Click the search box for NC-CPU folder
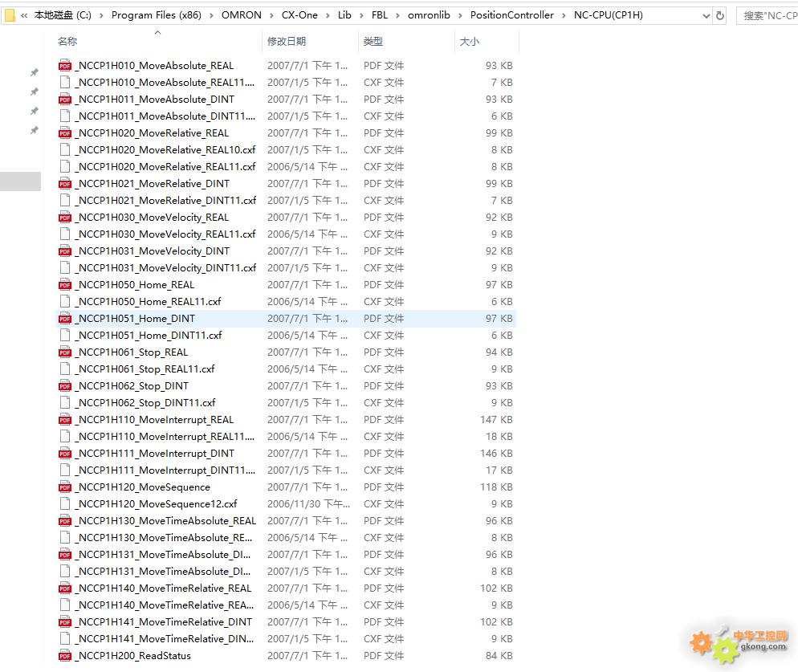The image size is (798, 672). (x=767, y=16)
